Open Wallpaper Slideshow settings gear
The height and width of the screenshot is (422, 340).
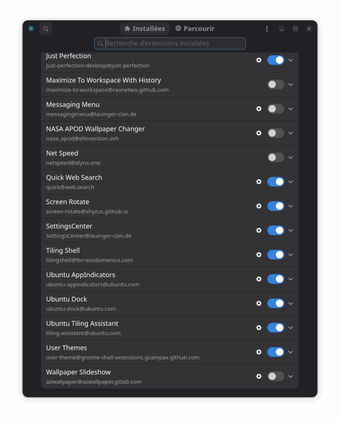tap(259, 376)
